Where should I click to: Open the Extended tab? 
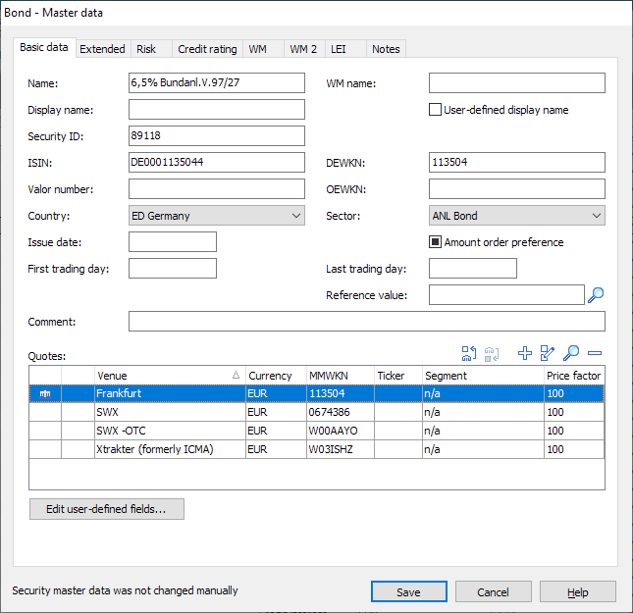click(x=102, y=49)
